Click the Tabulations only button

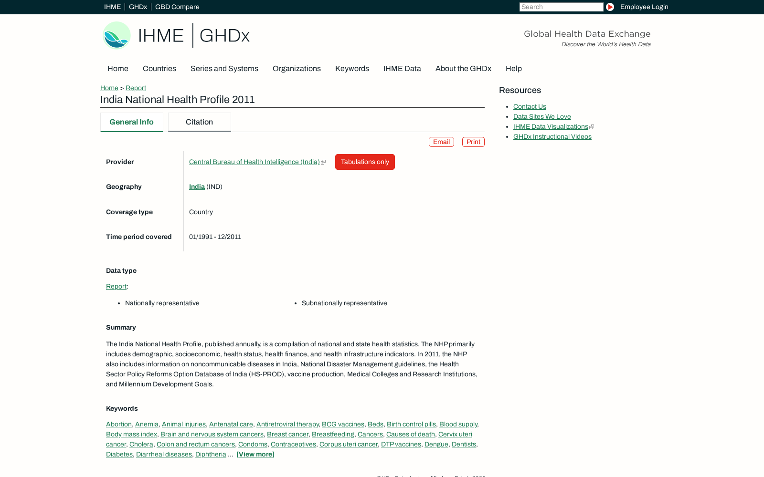click(x=365, y=162)
